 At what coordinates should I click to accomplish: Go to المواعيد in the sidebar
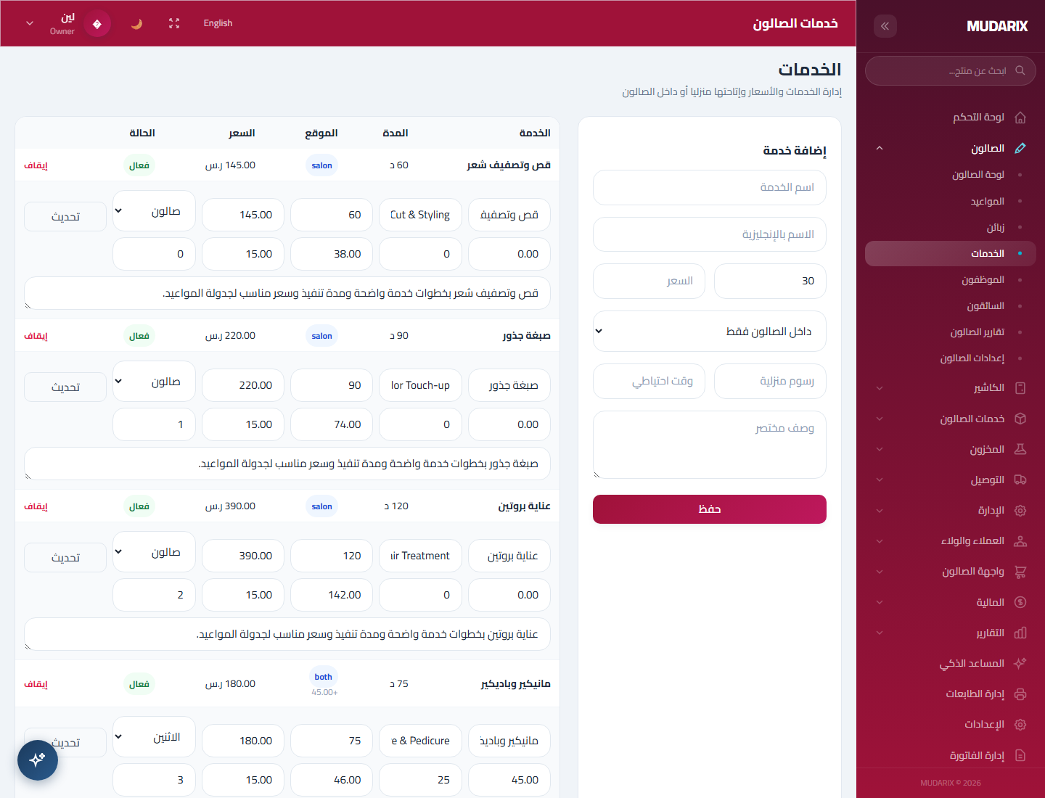pyautogui.click(x=987, y=201)
